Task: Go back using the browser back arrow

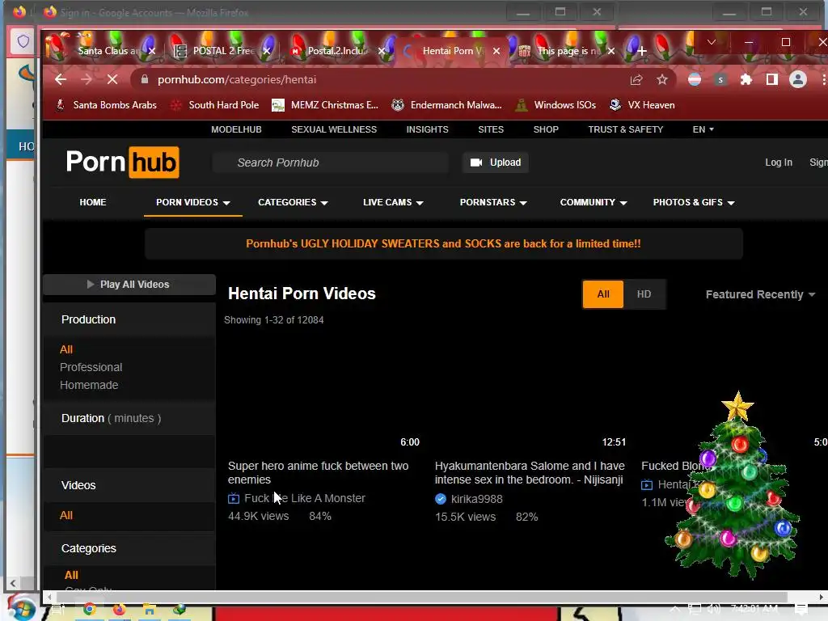Action: (61, 79)
